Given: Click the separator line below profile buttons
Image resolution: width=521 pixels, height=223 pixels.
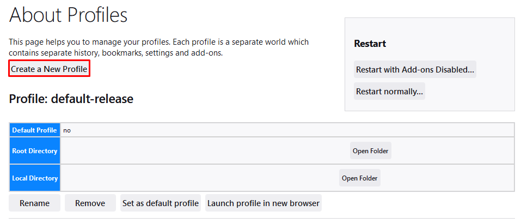Looking at the screenshot, I should tap(261, 218).
